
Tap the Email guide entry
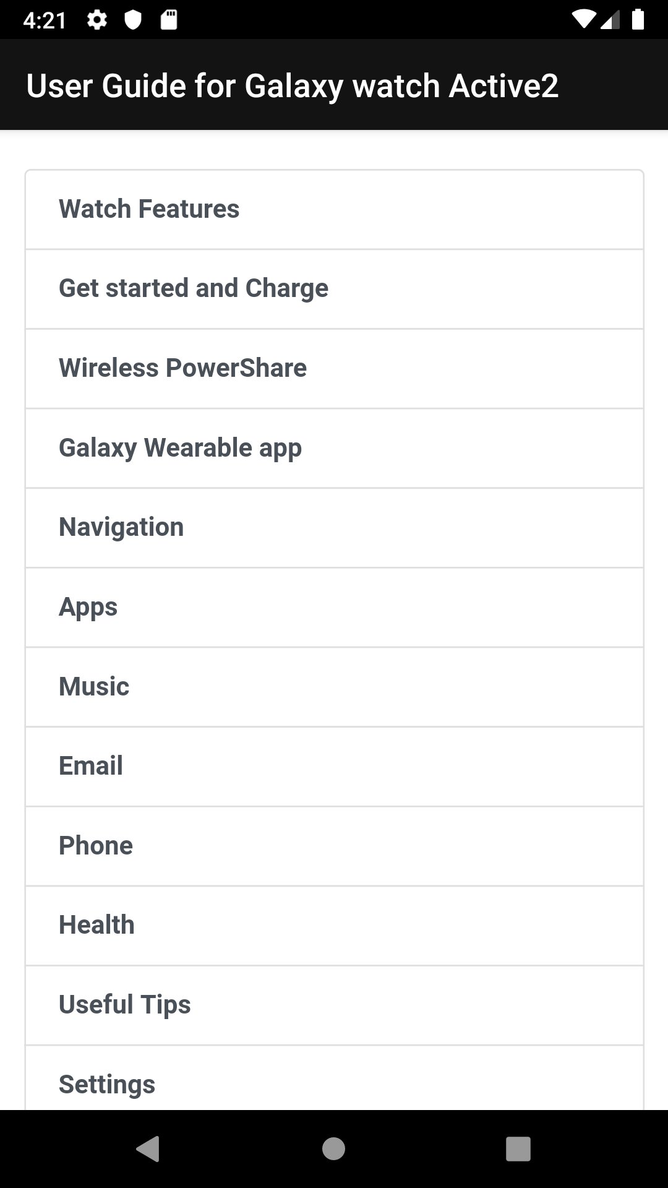point(334,766)
